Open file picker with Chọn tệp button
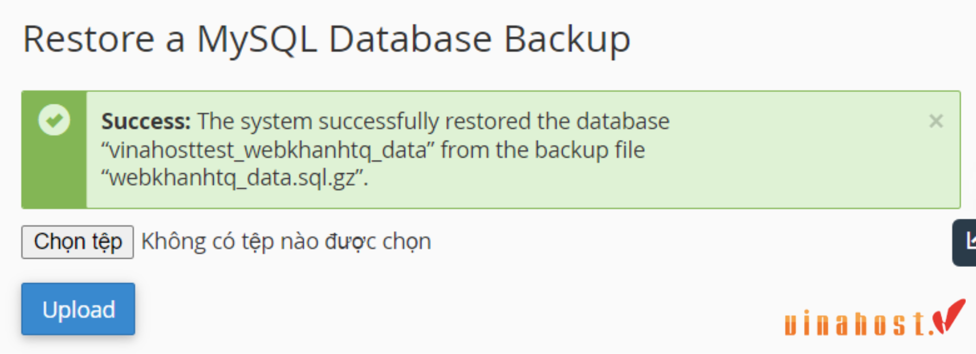The width and height of the screenshot is (976, 354). pyautogui.click(x=78, y=242)
